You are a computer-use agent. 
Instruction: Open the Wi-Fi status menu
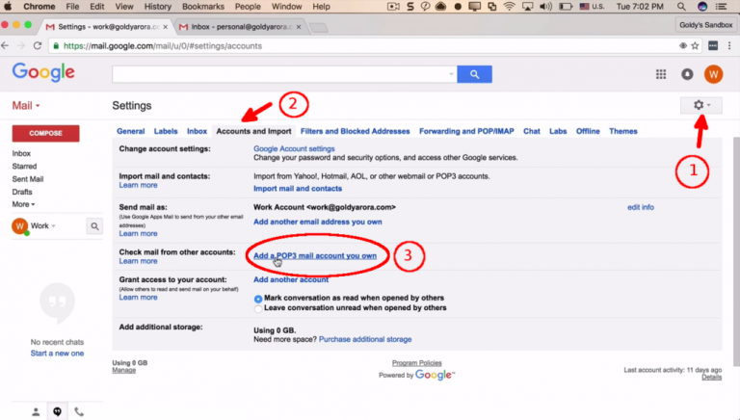[x=509, y=7]
